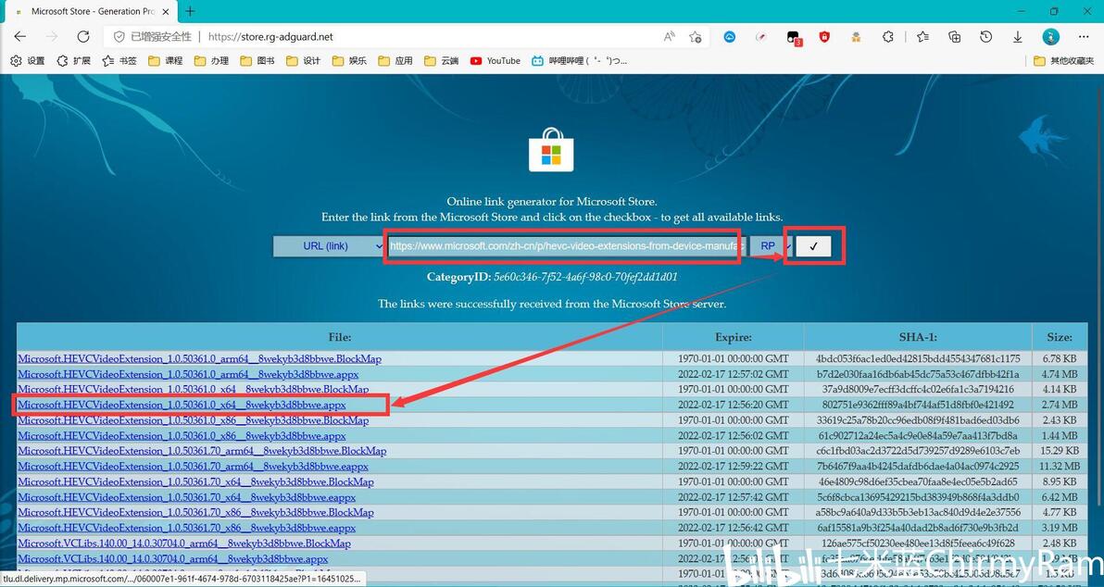Click the address bar URL store.rg-adguard.net
This screenshot has height=587, width=1104.
[271, 37]
